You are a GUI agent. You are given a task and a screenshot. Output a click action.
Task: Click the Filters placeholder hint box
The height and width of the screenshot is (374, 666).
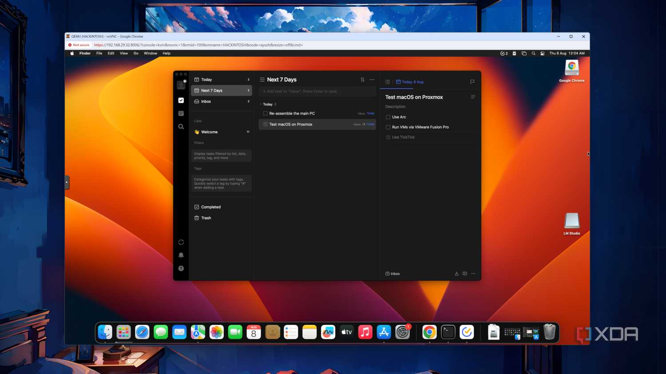222,156
